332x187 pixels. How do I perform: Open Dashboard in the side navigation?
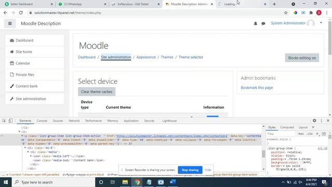tap(35, 41)
